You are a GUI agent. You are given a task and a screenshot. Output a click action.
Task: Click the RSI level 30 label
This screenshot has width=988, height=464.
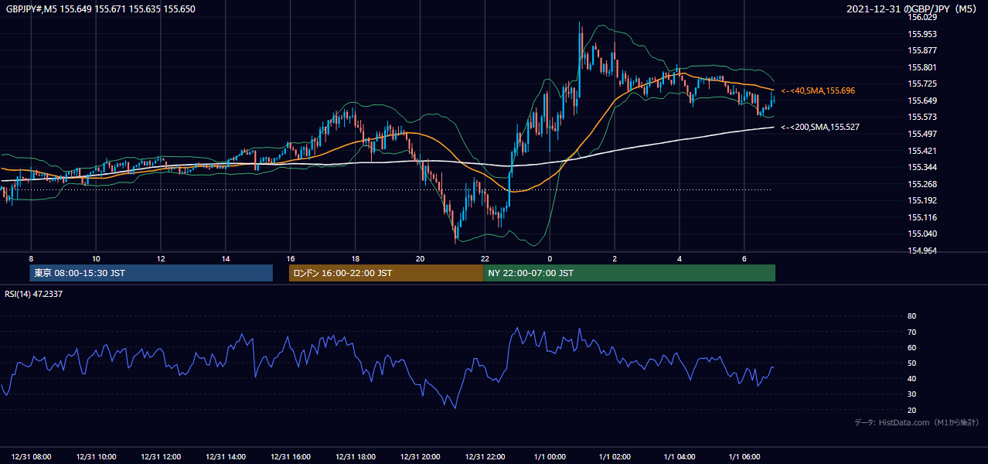coord(911,394)
